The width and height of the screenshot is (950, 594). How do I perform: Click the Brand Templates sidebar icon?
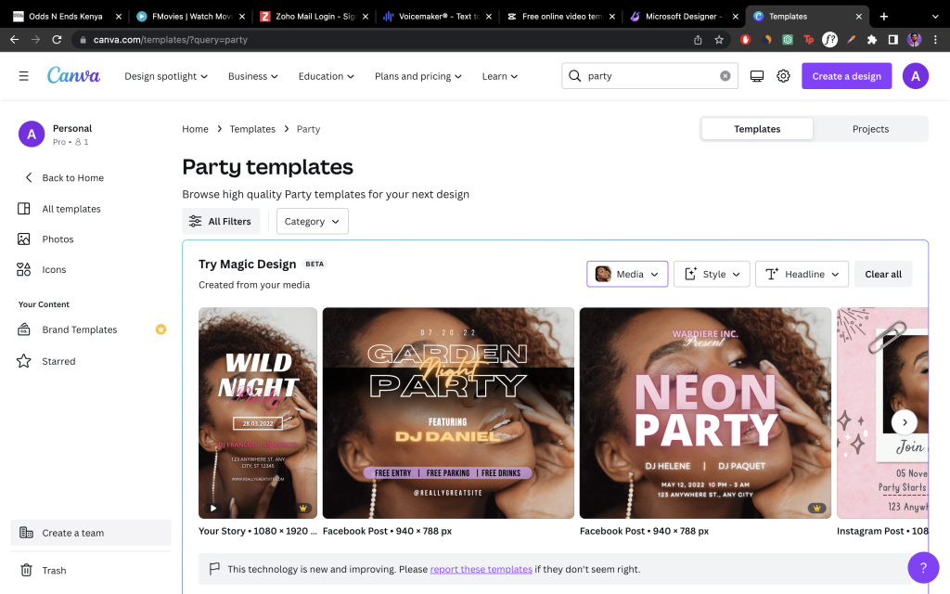click(x=23, y=329)
